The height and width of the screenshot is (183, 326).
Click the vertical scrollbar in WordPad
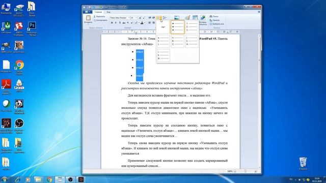pyautogui.click(x=259, y=102)
